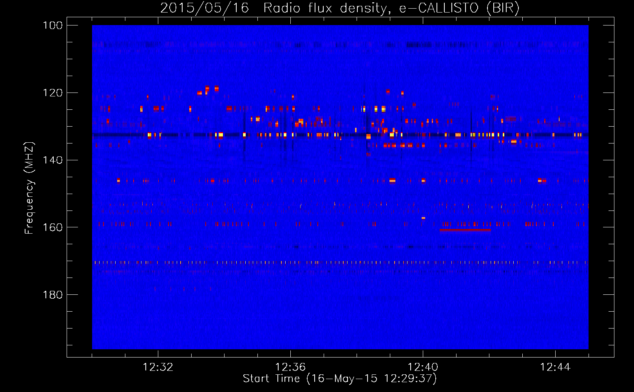Click the '160' frequency tick label
Viewport: 634px width, 392px height.
[53, 227]
